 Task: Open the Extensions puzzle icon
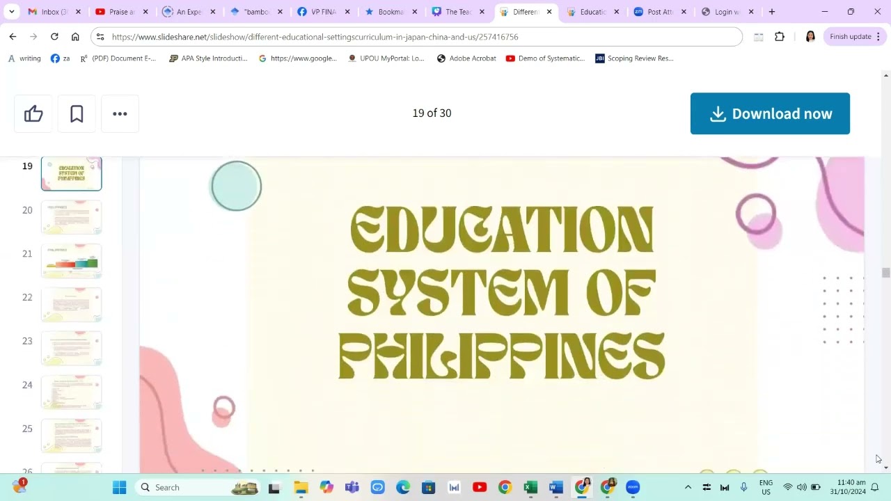780,37
